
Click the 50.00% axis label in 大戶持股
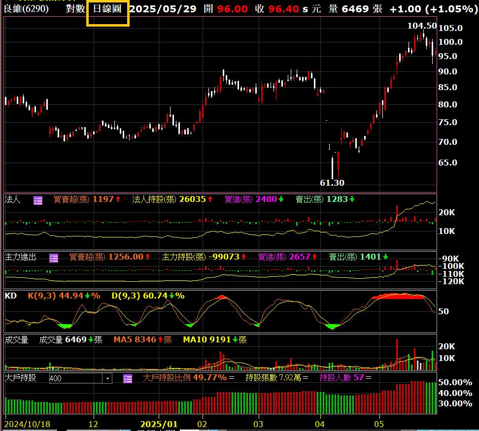pos(455,382)
